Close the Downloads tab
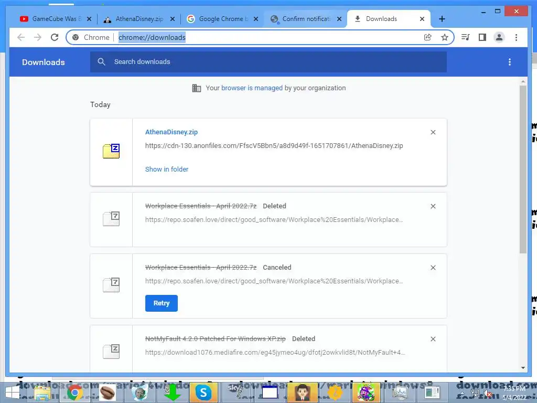537x403 pixels. coord(422,19)
